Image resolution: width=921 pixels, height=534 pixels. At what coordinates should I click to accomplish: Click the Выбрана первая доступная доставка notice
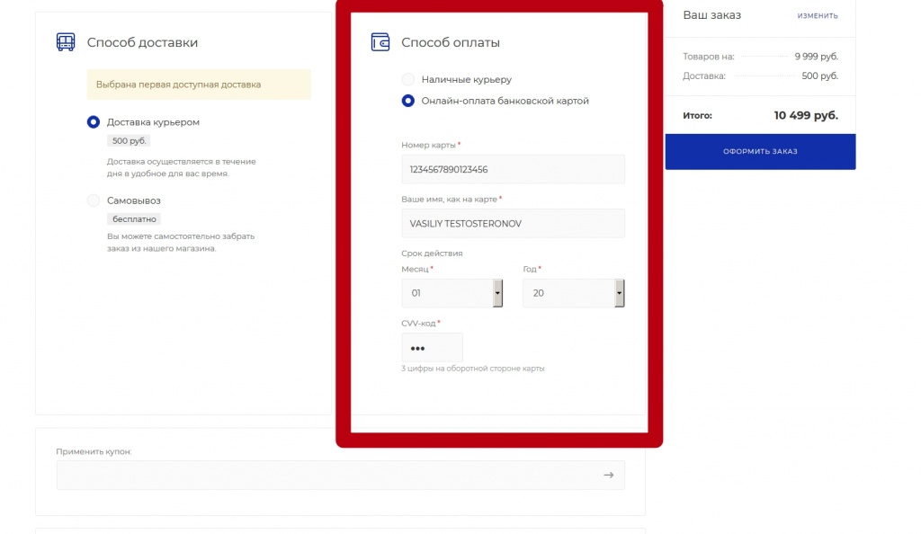pyautogui.click(x=199, y=85)
